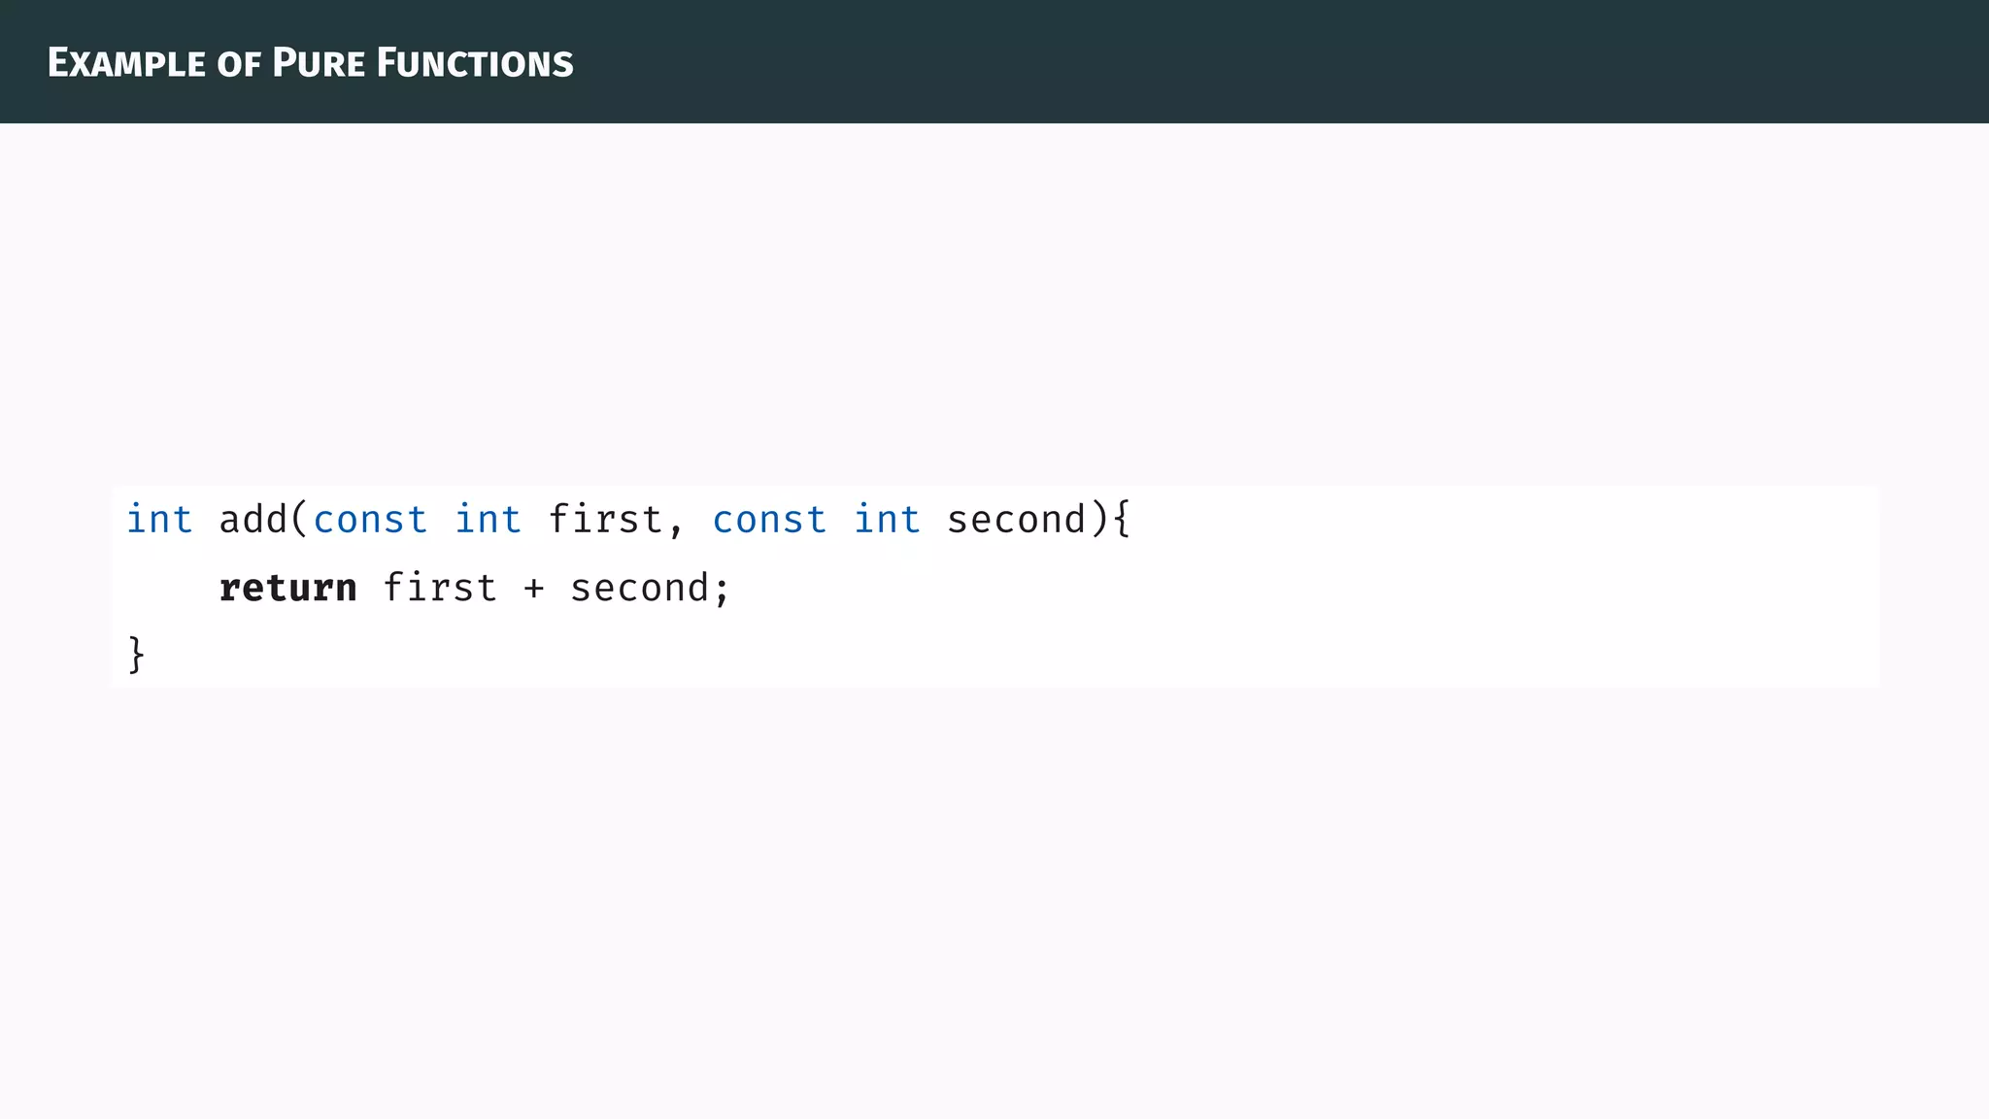Image resolution: width=1989 pixels, height=1119 pixels.
Task: Click the function name "add"
Action: tap(253, 520)
